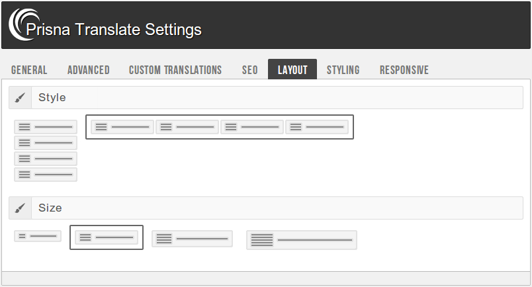Collapse the Style section header
Image resolution: width=532 pixels, height=287 pixels.
265,98
